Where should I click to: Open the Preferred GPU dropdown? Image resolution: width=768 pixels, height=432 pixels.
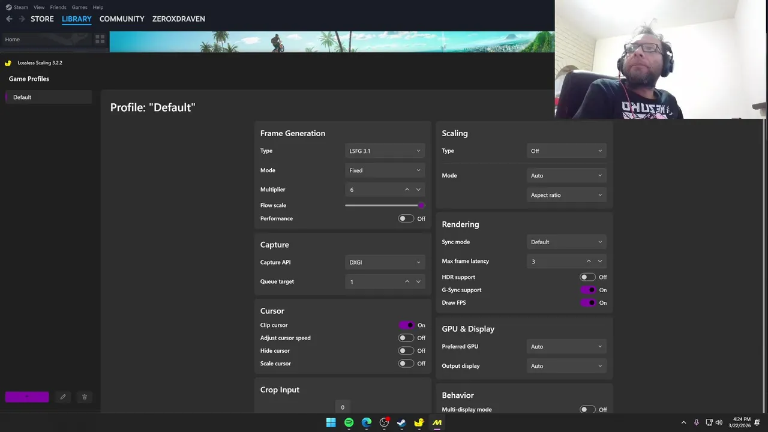click(x=566, y=346)
